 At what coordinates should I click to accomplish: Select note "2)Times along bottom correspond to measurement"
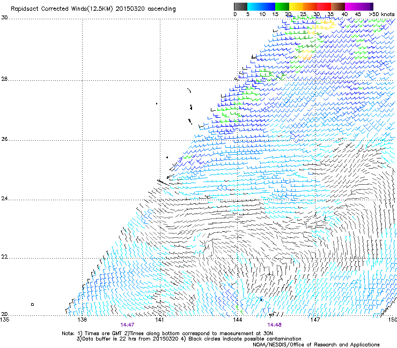189,334
